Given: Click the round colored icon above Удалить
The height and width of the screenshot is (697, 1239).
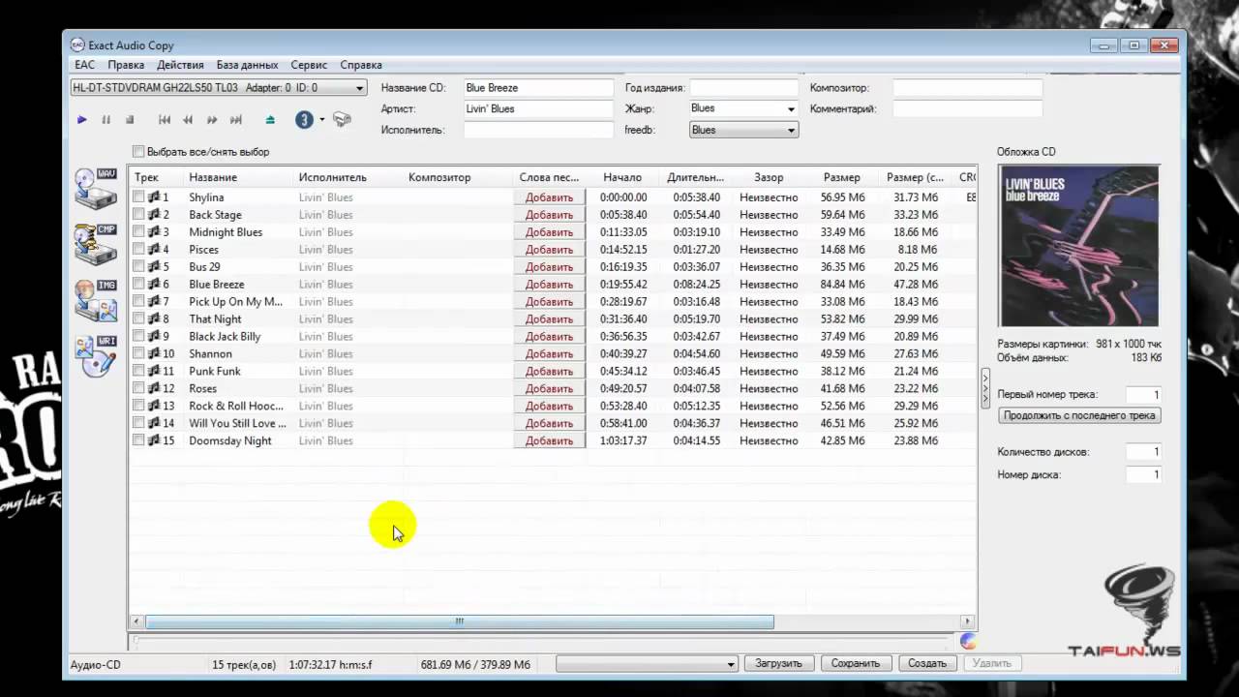Looking at the screenshot, I should (968, 641).
